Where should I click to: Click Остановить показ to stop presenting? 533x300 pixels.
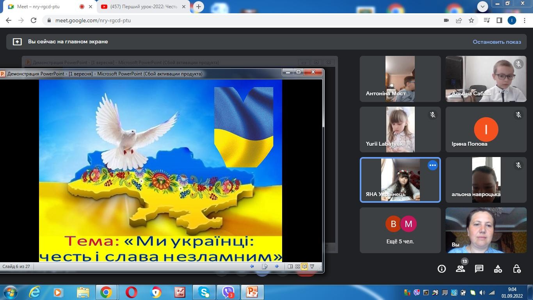pyautogui.click(x=497, y=42)
